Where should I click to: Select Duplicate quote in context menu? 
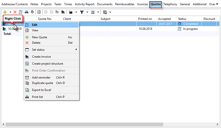click(43, 83)
